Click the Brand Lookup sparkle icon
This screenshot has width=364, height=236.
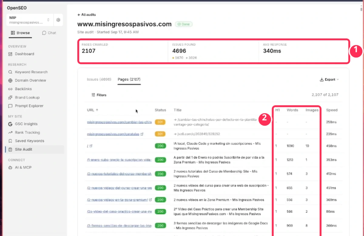pos(10,97)
